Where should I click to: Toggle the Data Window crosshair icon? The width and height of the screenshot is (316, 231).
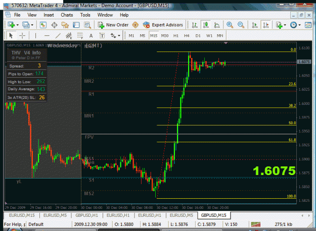coord(54,25)
